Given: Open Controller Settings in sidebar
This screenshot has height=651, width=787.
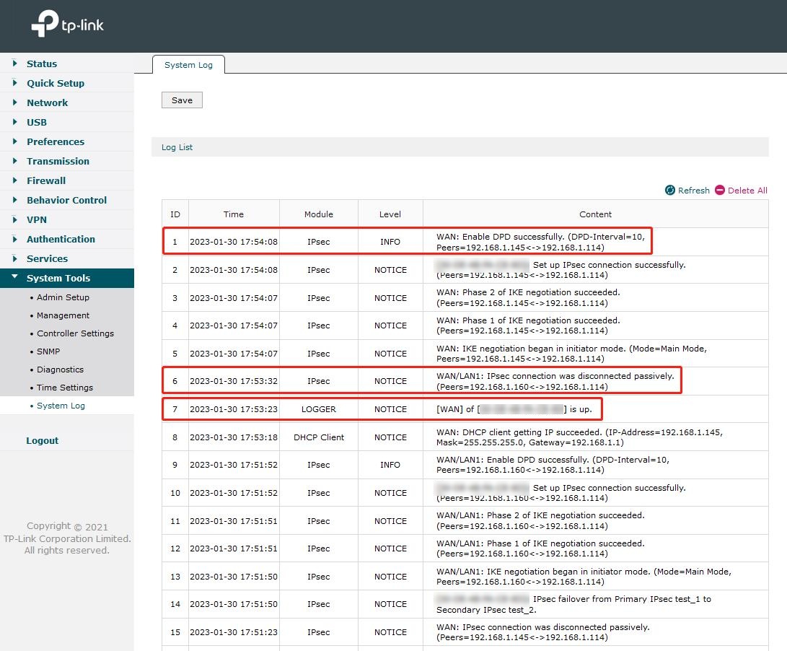Looking at the screenshot, I should click(x=75, y=333).
